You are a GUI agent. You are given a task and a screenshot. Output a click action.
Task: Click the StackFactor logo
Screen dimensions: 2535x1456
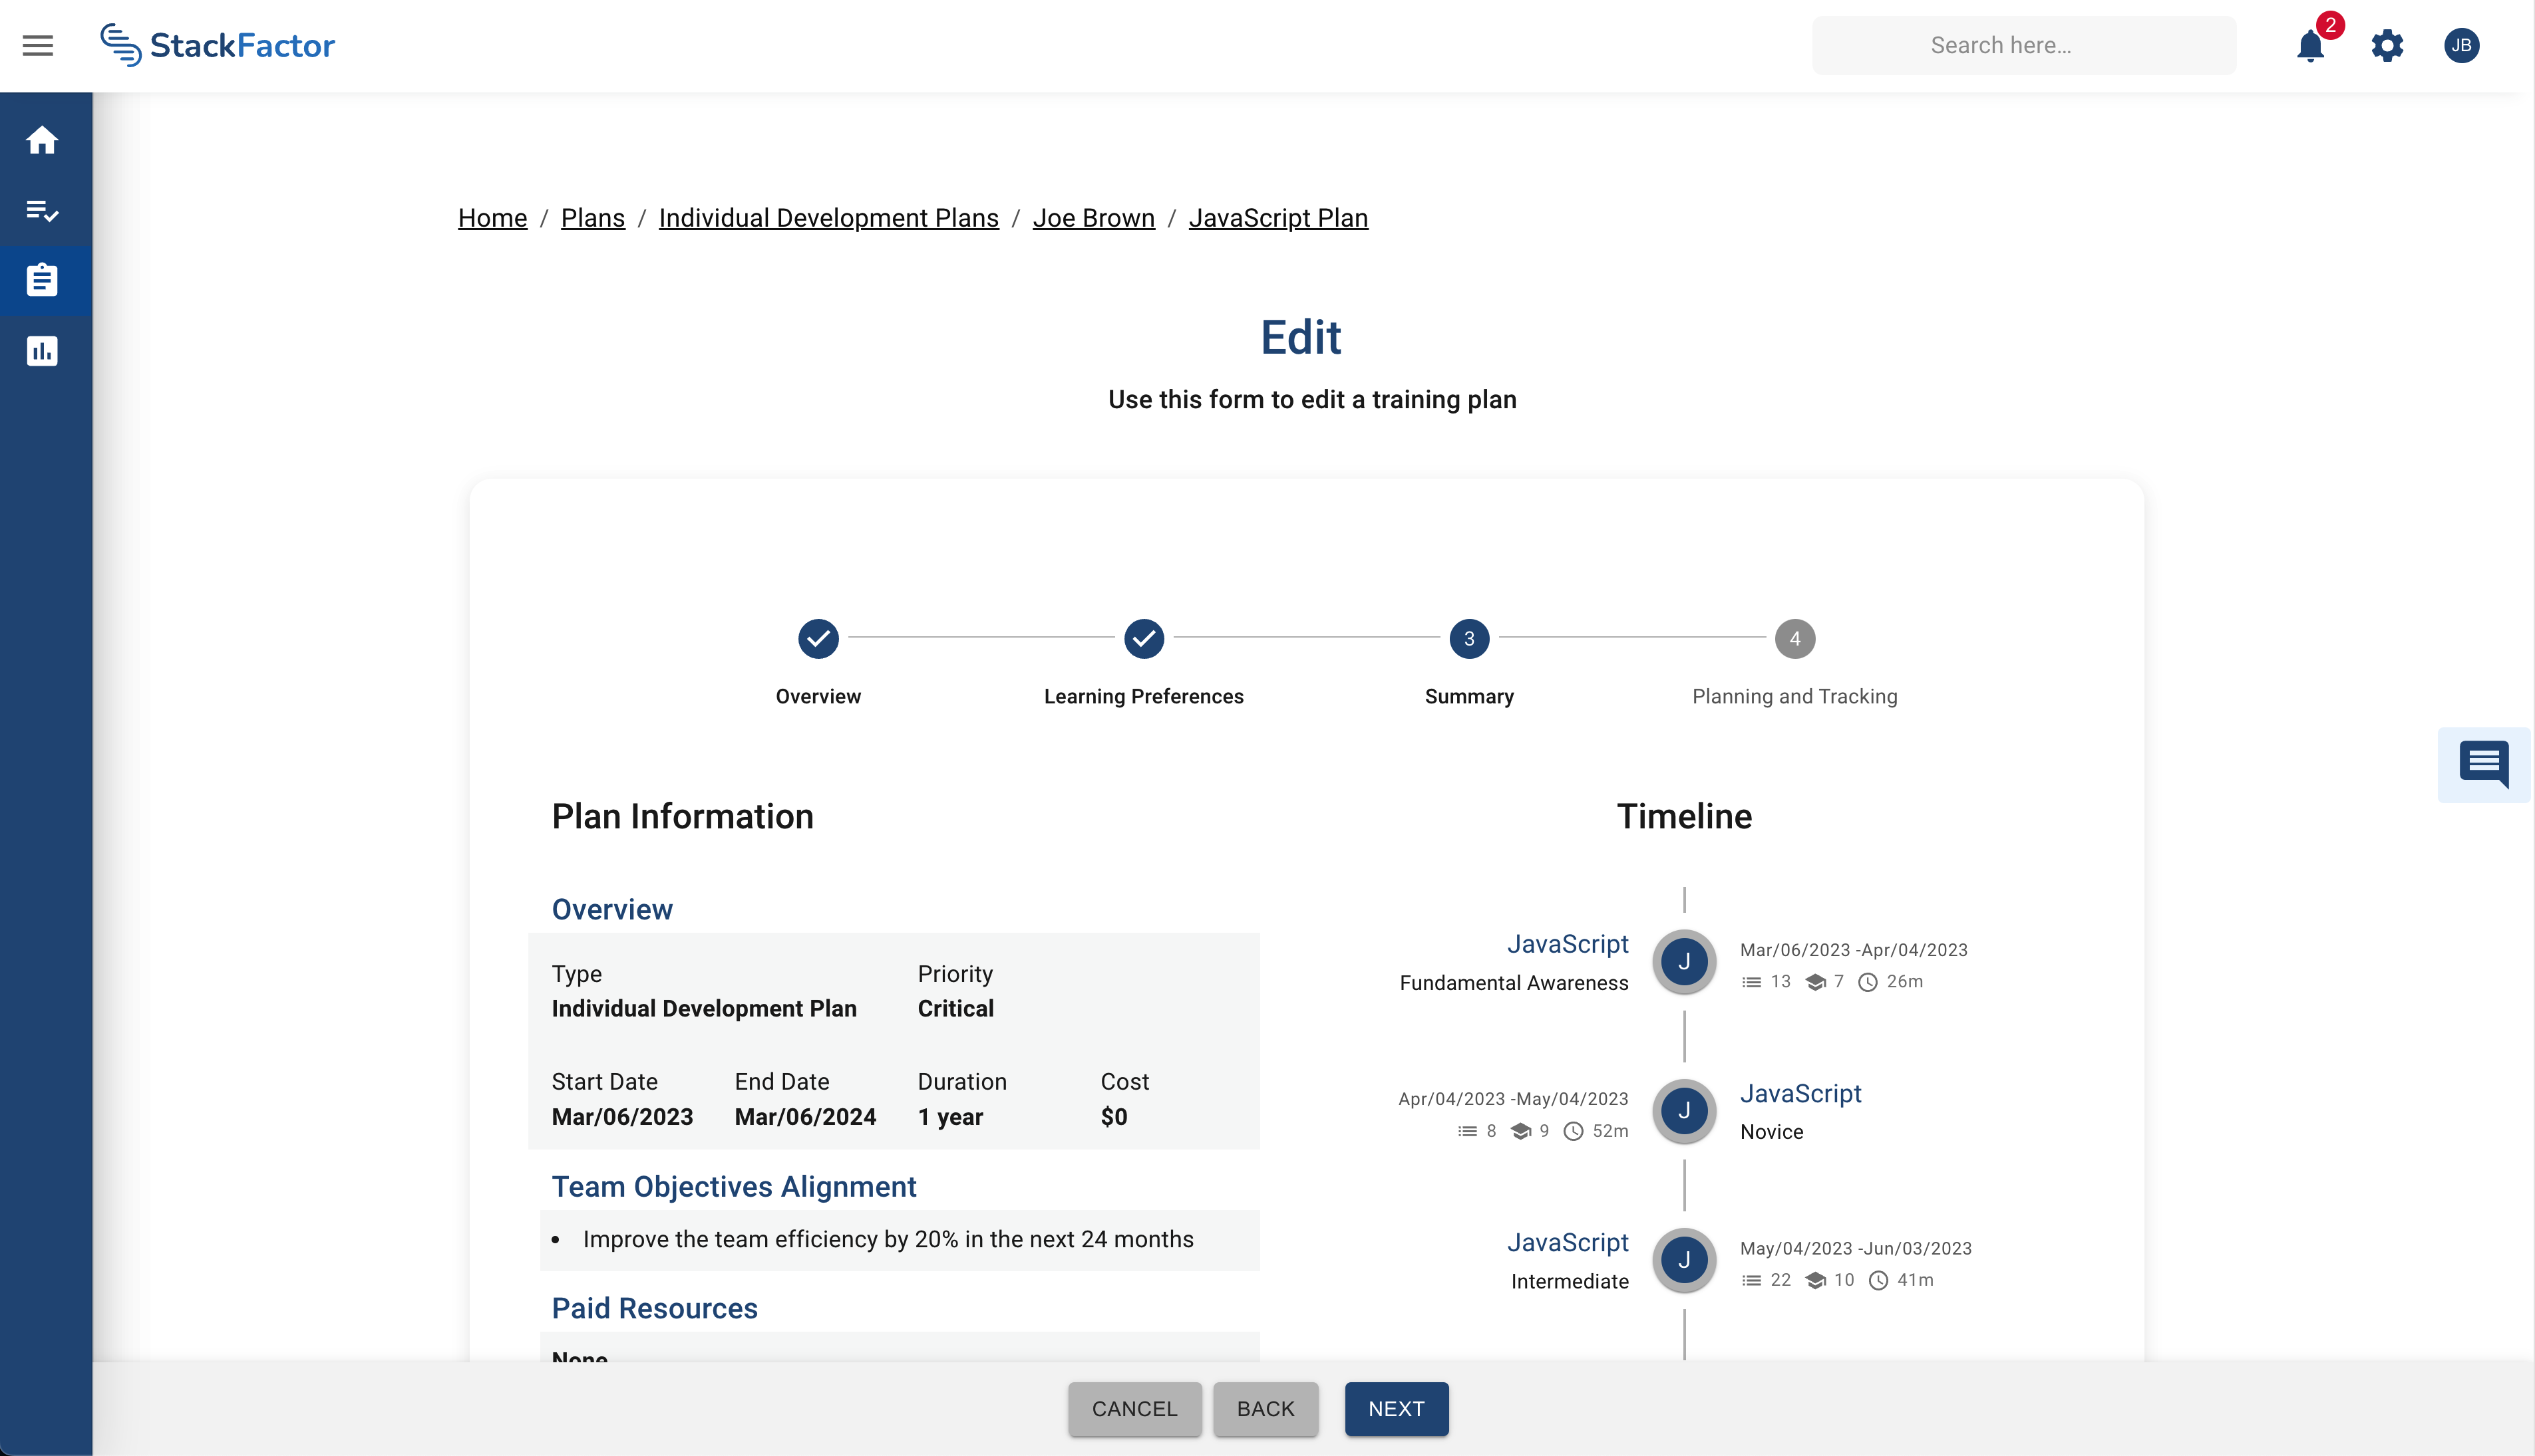[218, 44]
